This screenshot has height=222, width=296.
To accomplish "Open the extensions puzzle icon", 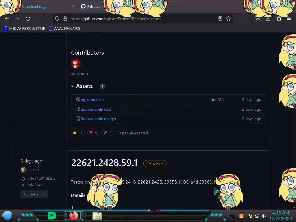I will click(x=279, y=19).
